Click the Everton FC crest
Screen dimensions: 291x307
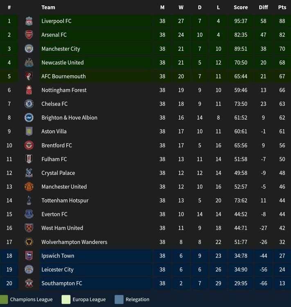click(29, 214)
